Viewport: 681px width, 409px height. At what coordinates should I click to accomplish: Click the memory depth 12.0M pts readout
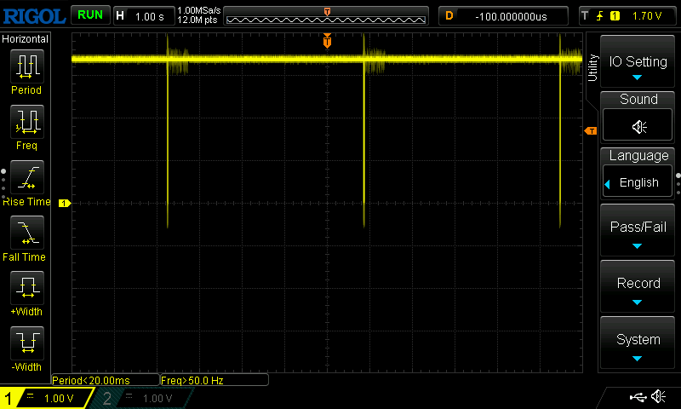click(197, 20)
